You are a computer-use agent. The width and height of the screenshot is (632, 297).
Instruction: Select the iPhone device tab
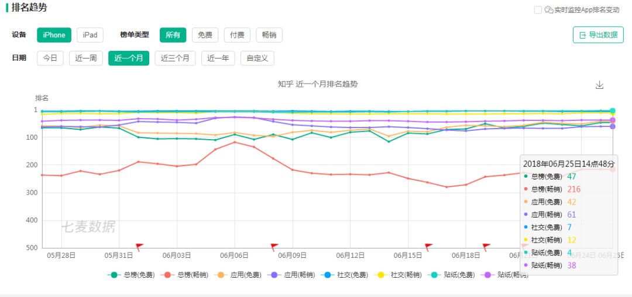(54, 35)
